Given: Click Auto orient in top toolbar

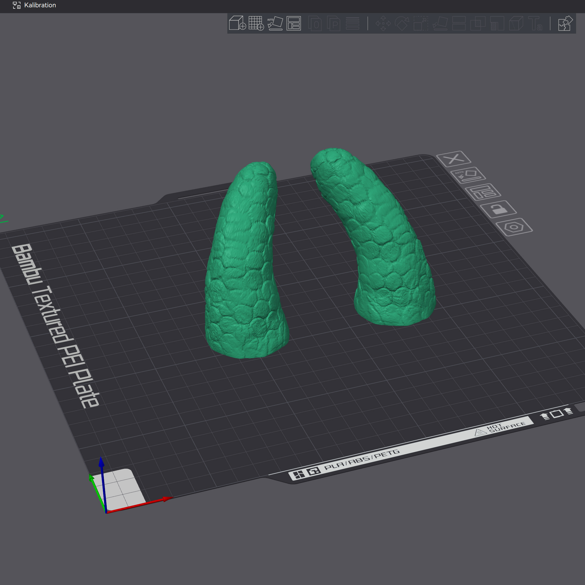Looking at the screenshot, I should pyautogui.click(x=275, y=23).
